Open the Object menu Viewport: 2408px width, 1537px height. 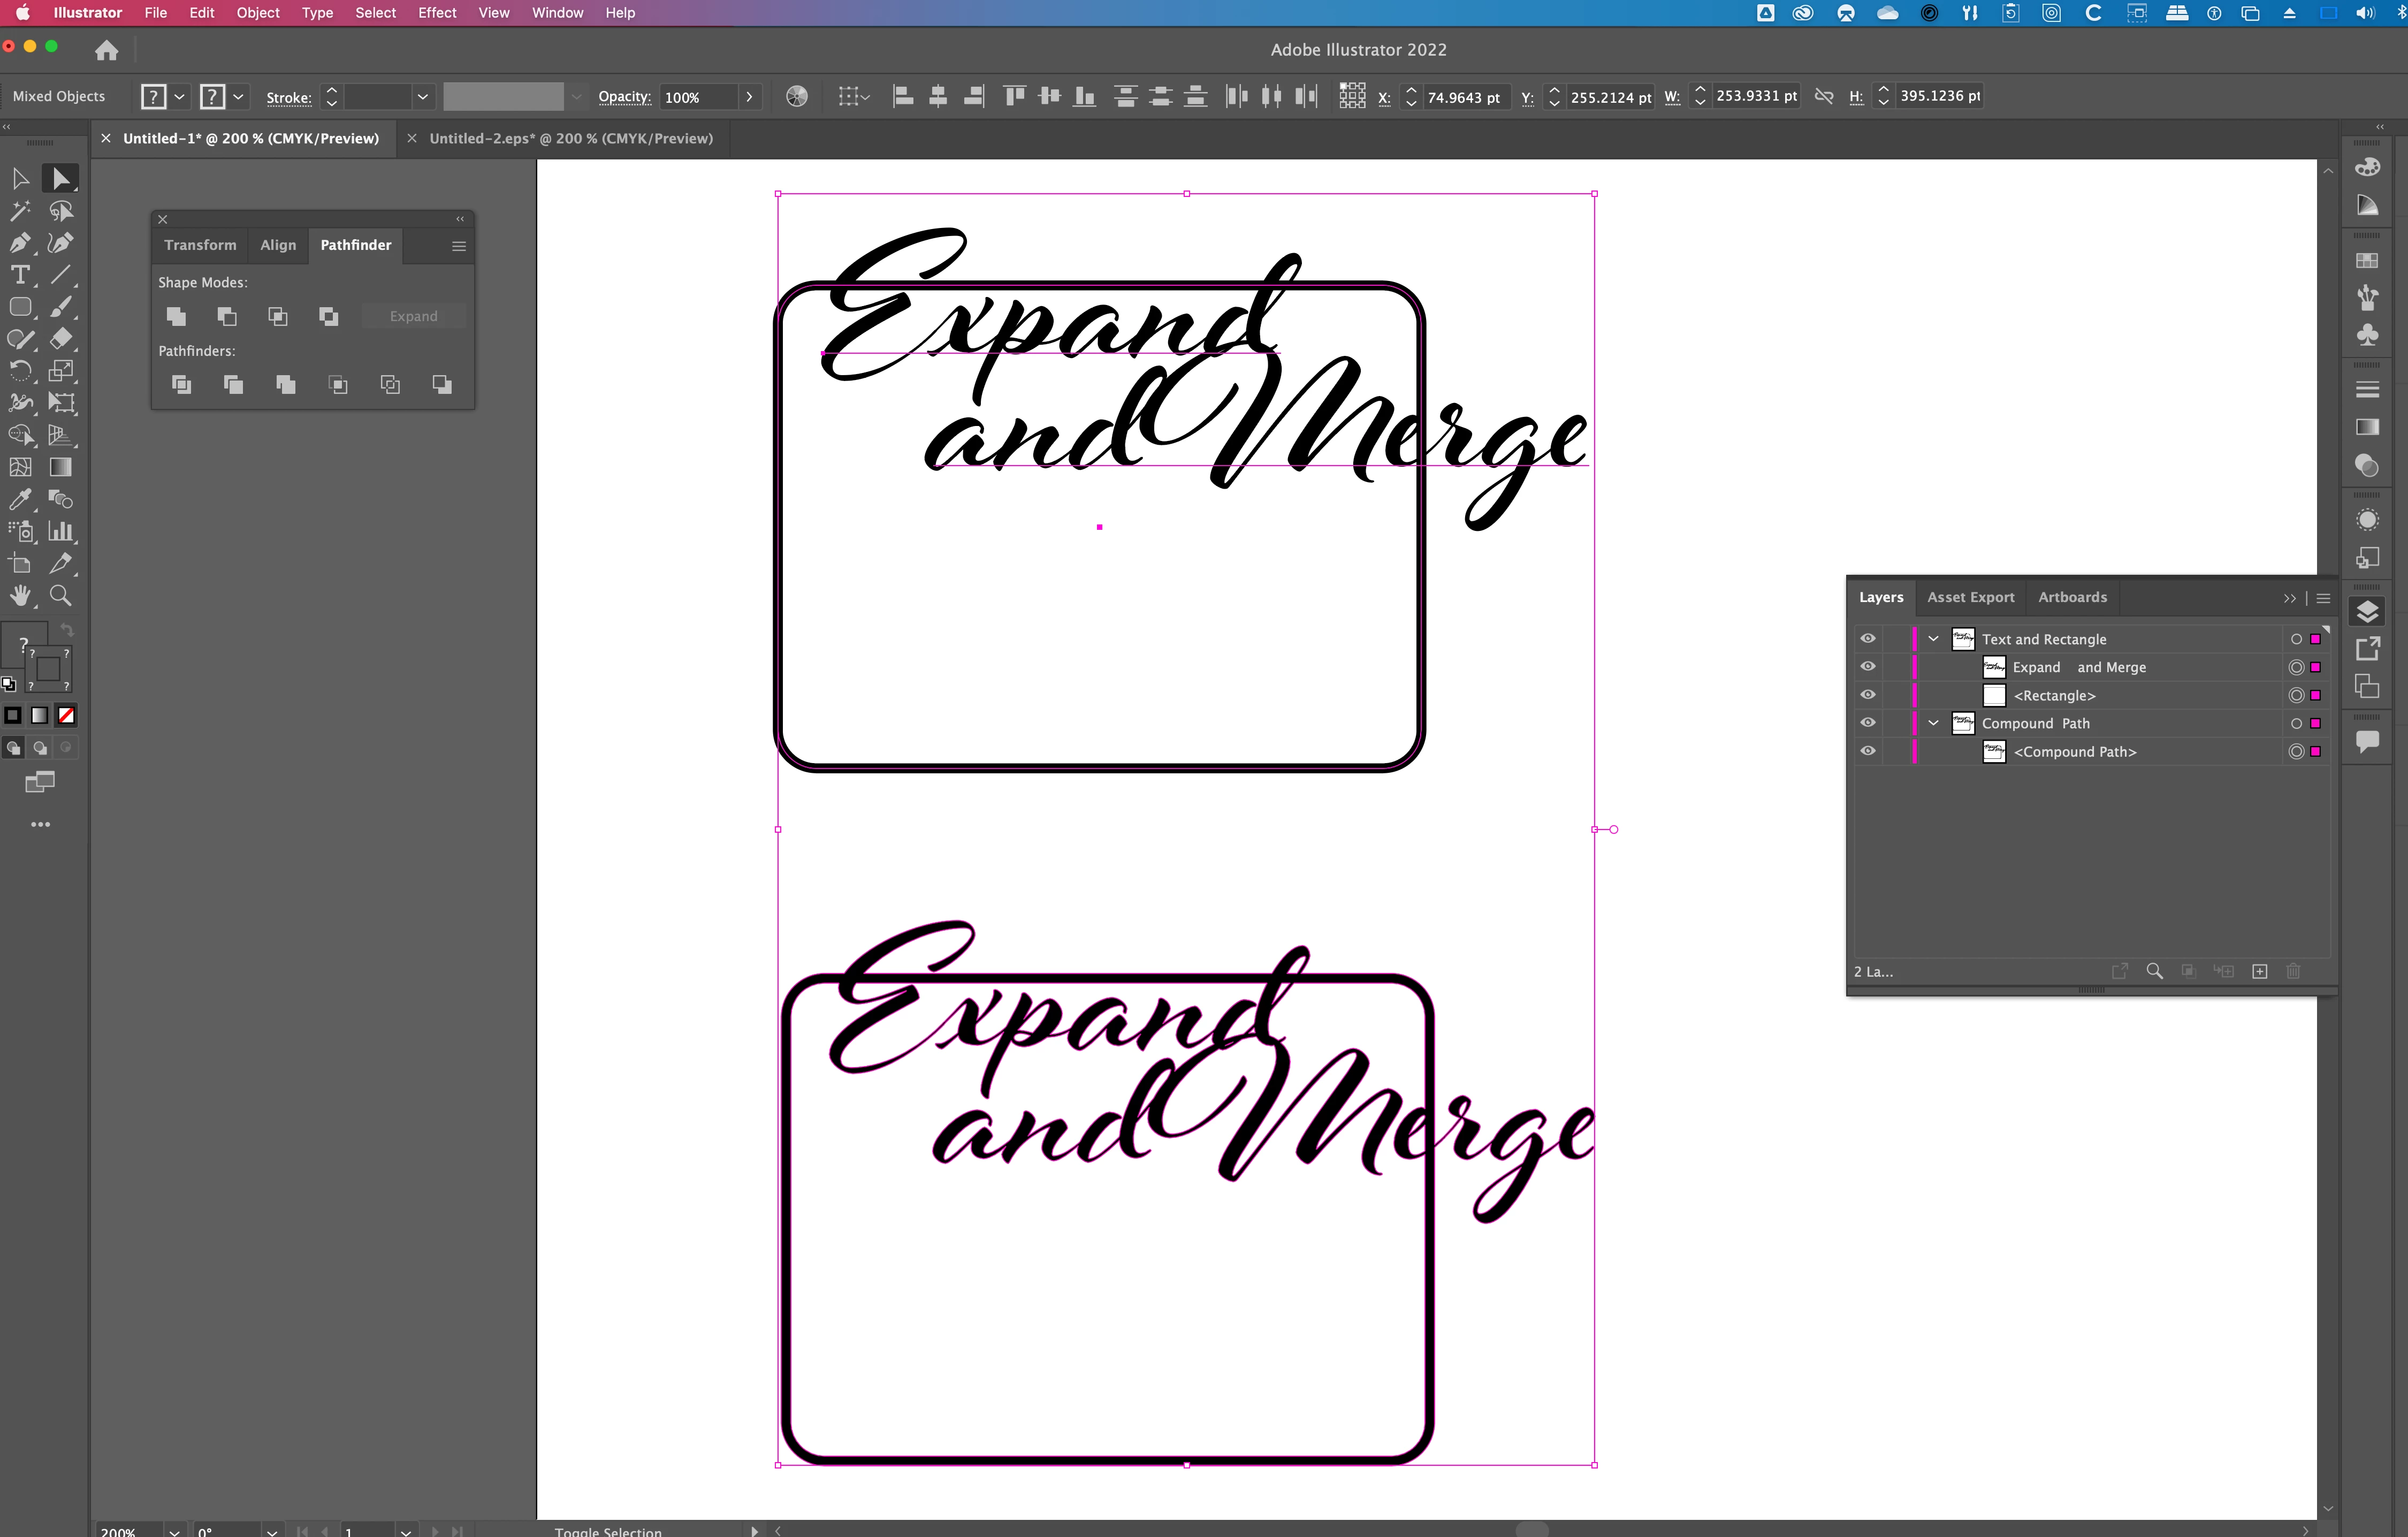click(x=257, y=13)
